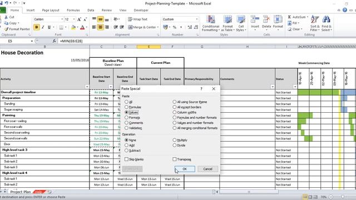Expand the Name Box dropdown arrow
Viewport: 356px width, 200px height.
32,41
